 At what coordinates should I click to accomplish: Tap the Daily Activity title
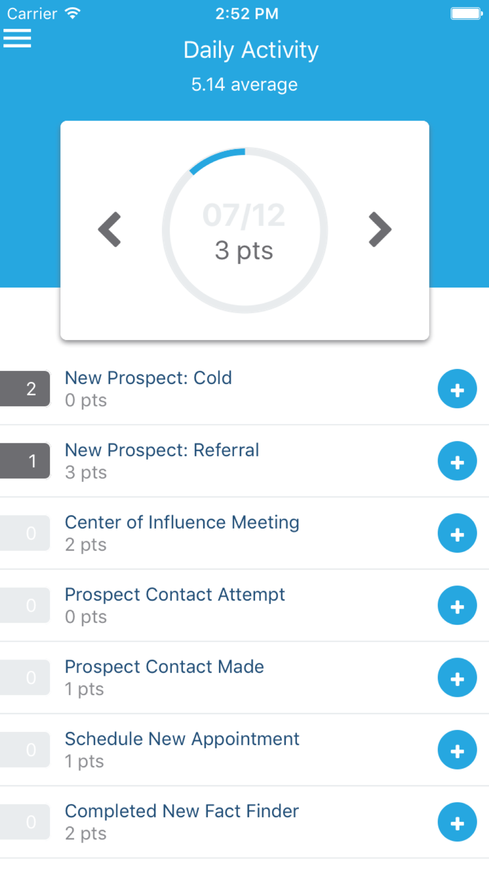click(x=251, y=50)
